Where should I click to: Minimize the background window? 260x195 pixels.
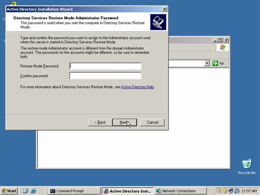coord(215,40)
